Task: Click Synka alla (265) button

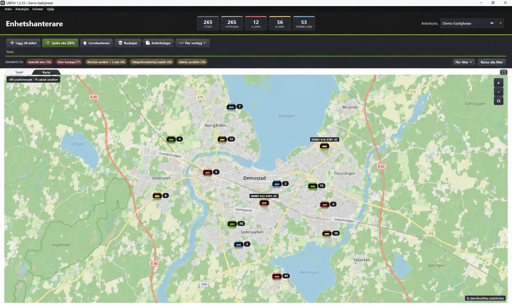Action: pos(60,43)
